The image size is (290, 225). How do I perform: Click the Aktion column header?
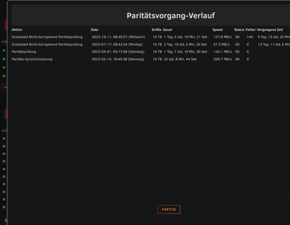[x=17, y=30]
